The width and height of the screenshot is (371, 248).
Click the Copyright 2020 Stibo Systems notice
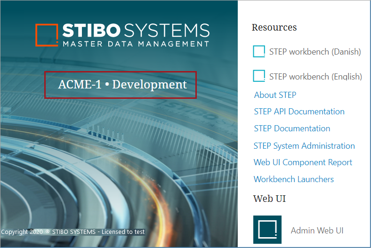point(73,232)
